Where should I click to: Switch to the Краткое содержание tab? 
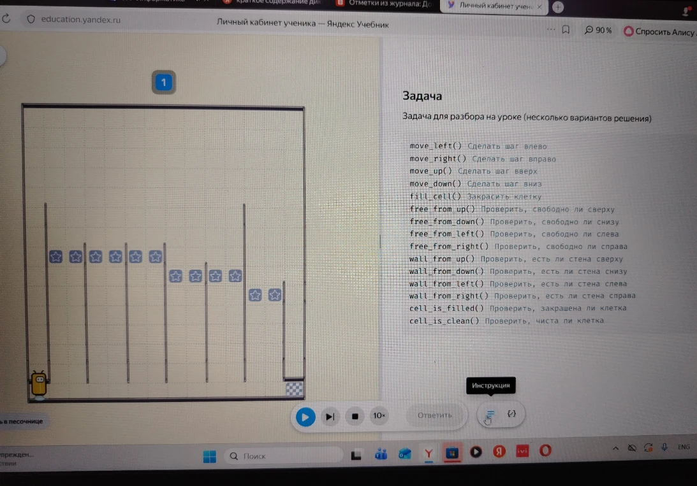pyautogui.click(x=273, y=3)
